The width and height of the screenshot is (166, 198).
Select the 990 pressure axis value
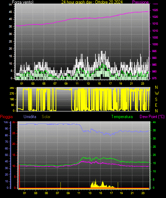(x=154, y=58)
